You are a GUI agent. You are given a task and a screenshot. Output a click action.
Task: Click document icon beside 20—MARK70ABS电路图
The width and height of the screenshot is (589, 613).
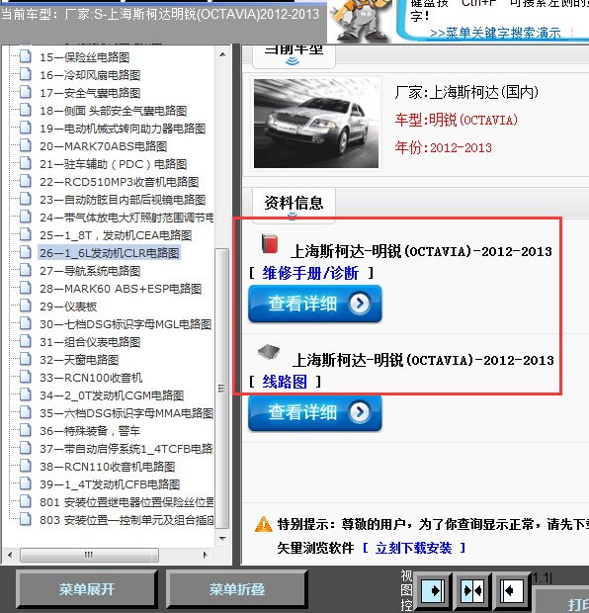[x=26, y=145]
